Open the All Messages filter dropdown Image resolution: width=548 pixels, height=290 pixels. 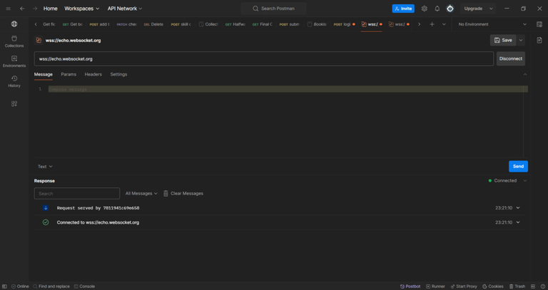tap(141, 194)
